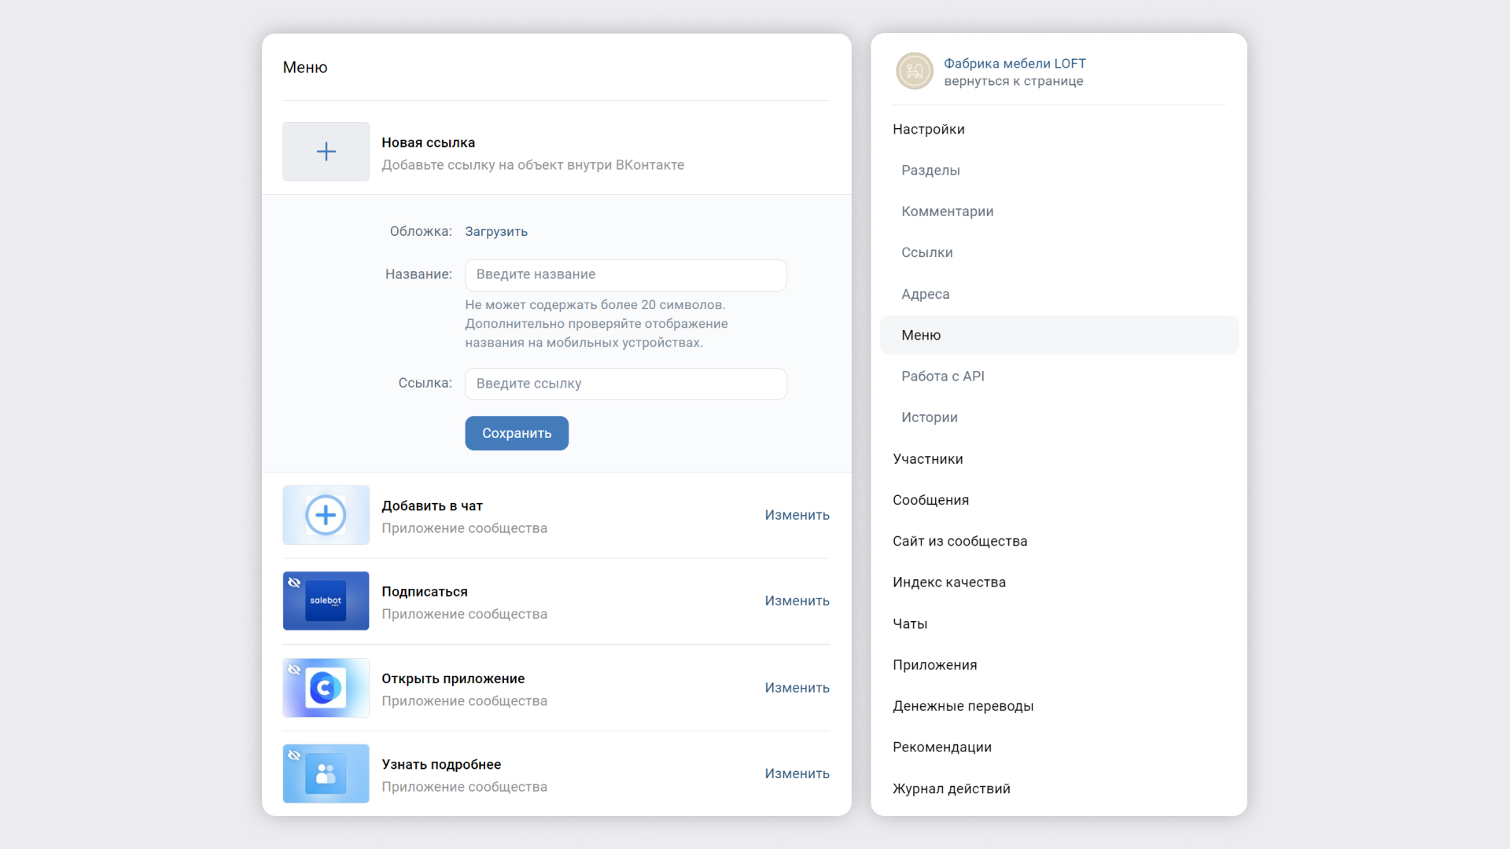This screenshot has width=1510, height=849.
Task: Click the Новая ссылка heading
Action: click(429, 142)
